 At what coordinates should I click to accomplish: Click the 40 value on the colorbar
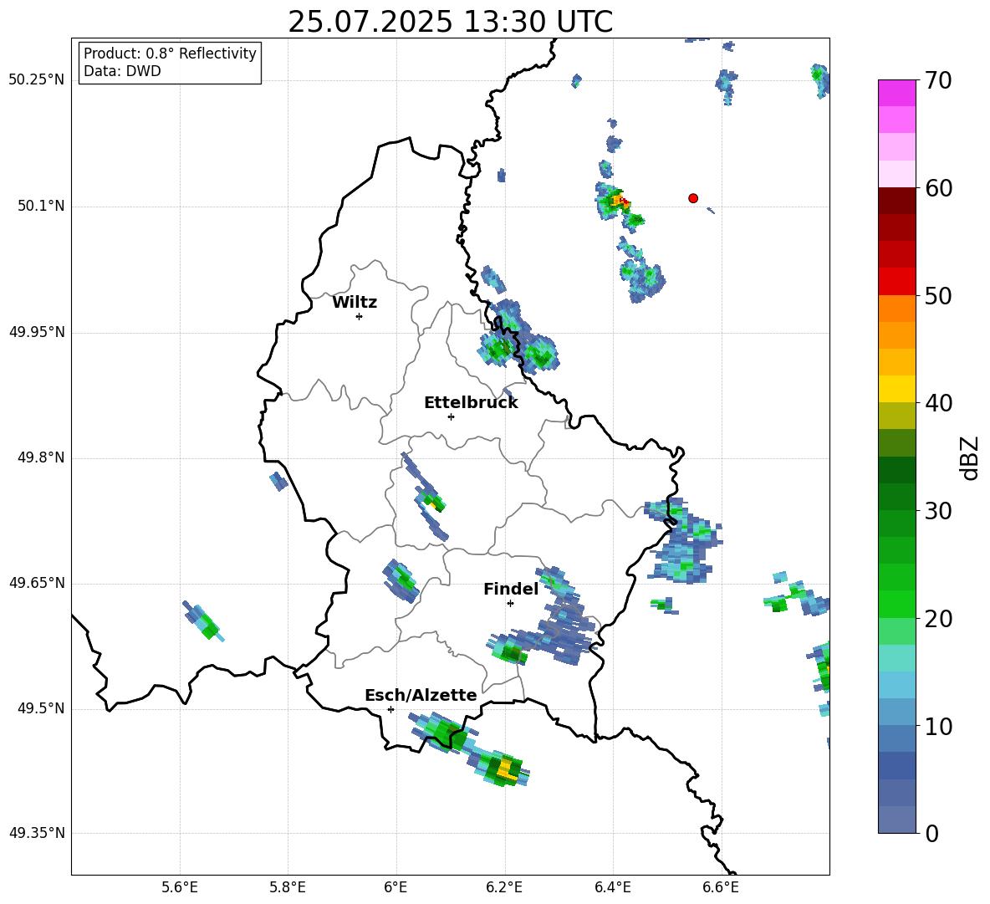pyautogui.click(x=938, y=403)
